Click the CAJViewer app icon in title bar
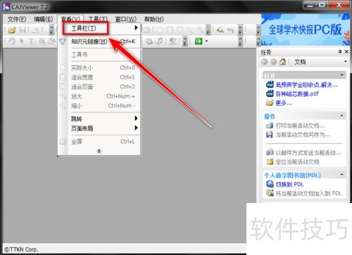 coord(6,7)
